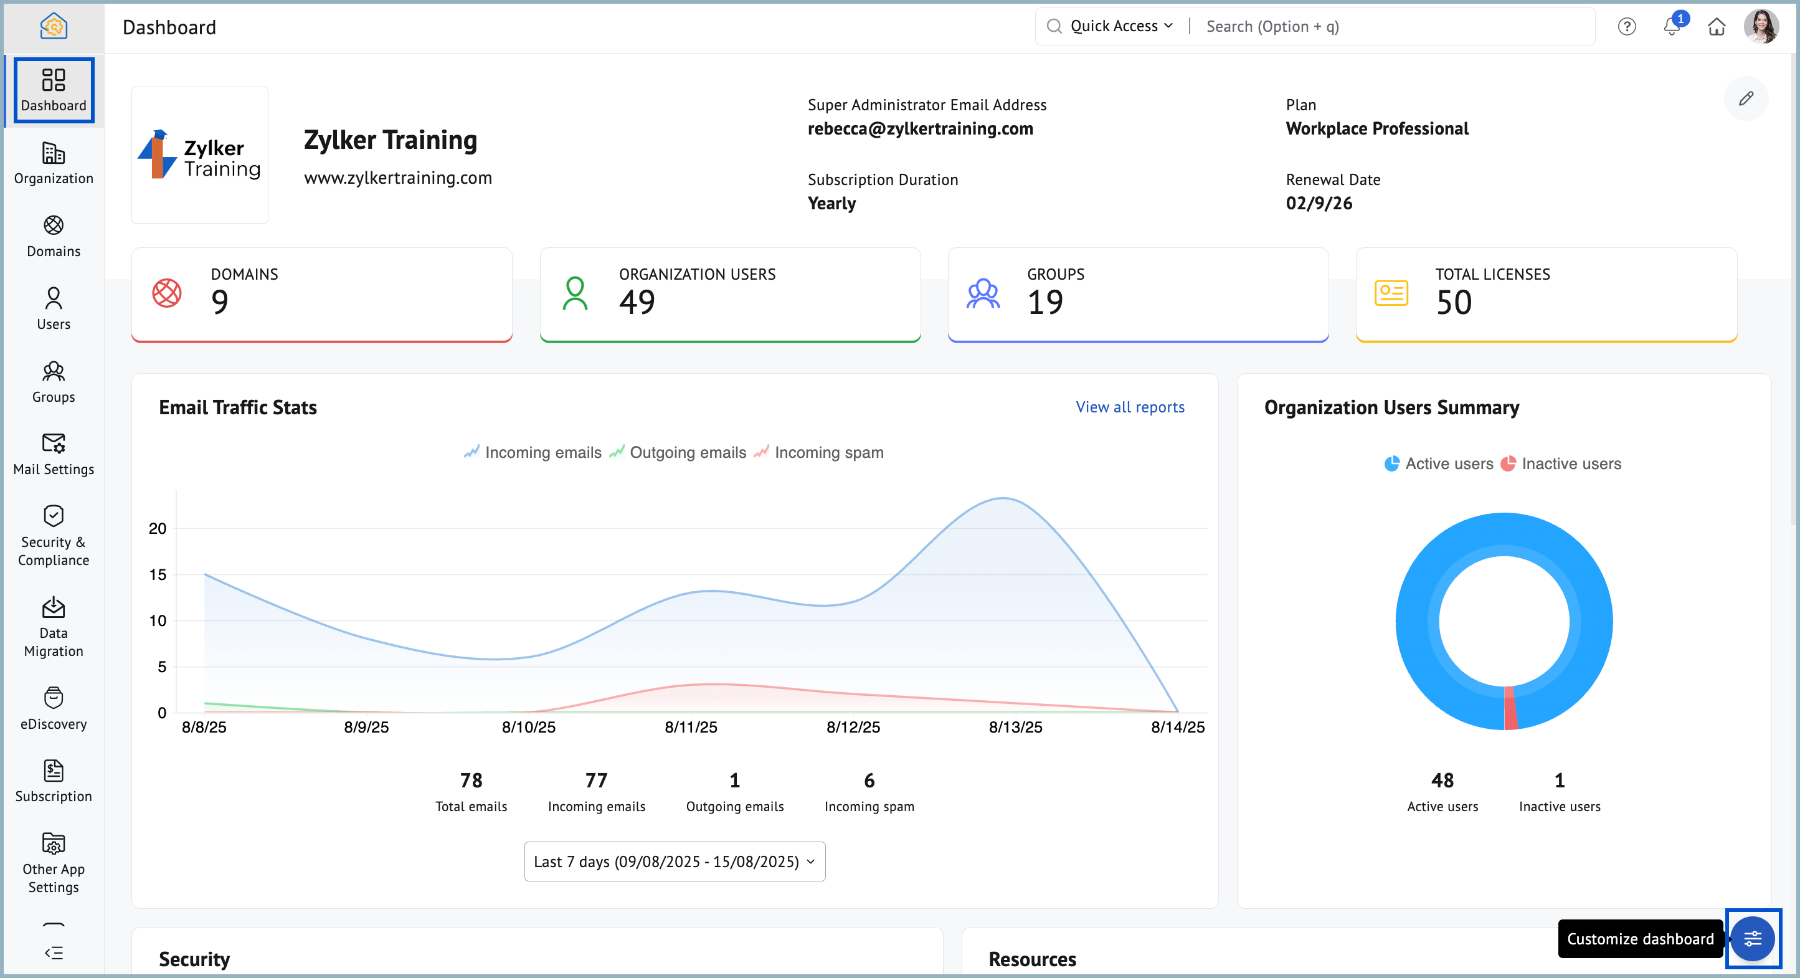Open the Users panel
This screenshot has height=978, width=1800.
point(53,308)
